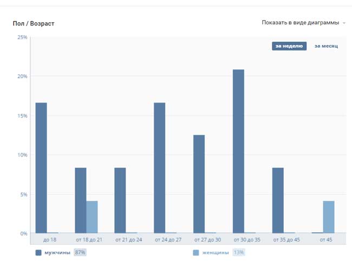Click the women's bar for "от 18 до 21"
The image size is (352, 262).
click(x=92, y=217)
